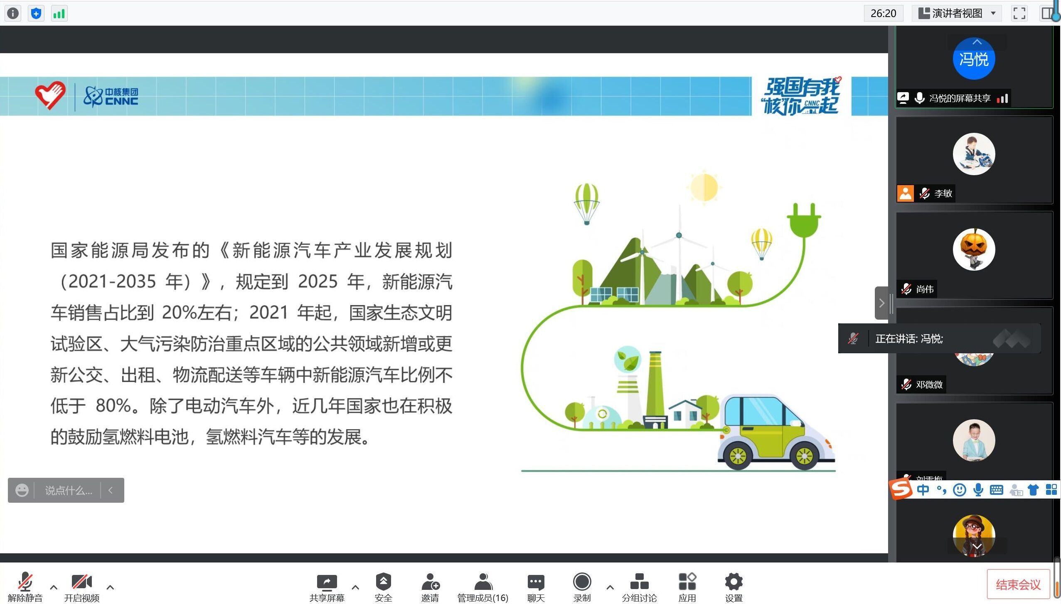Expand share options arrow beside 共享屏幕

pyautogui.click(x=355, y=587)
